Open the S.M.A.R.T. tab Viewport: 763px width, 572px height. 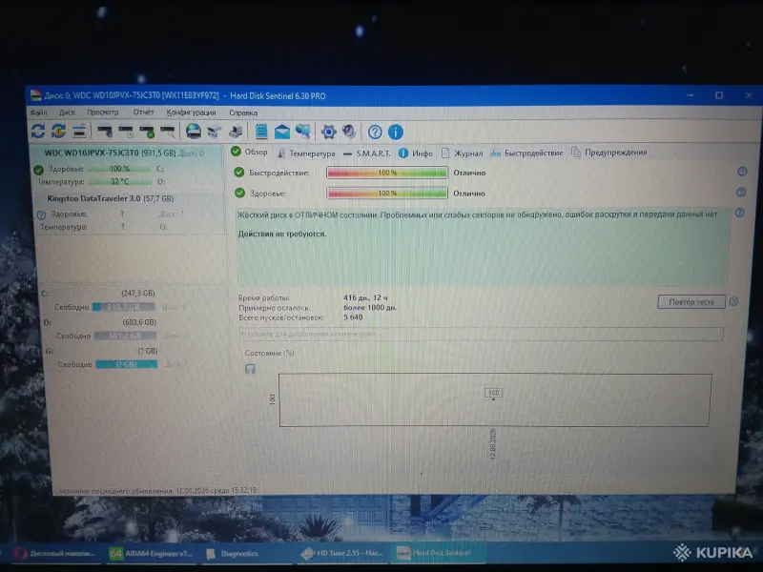point(367,153)
